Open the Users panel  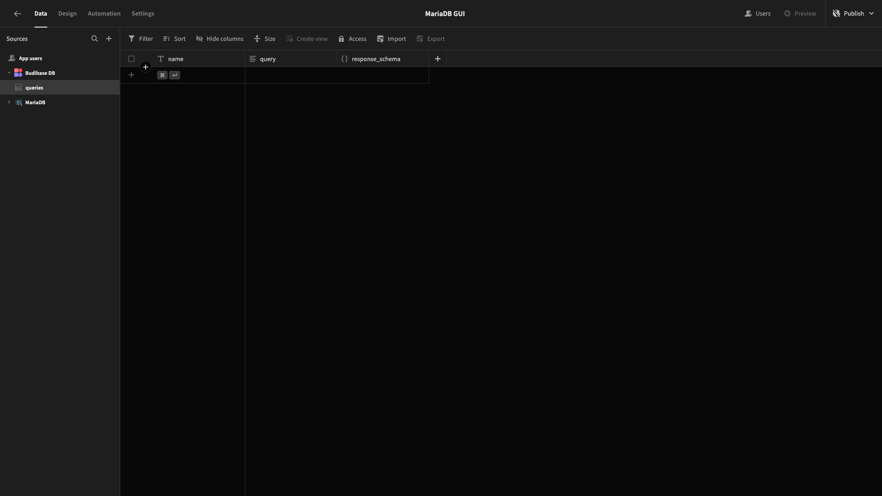click(x=758, y=14)
